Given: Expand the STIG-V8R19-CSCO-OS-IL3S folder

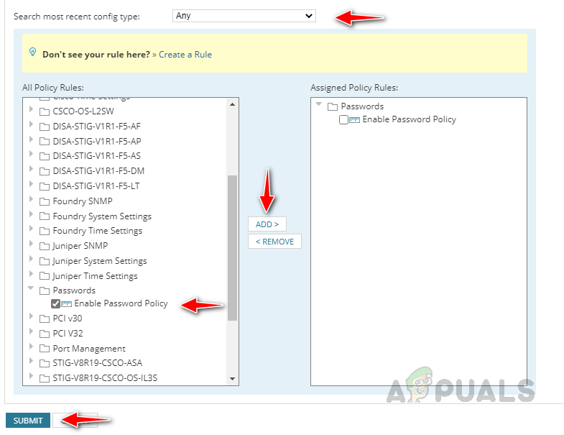Looking at the screenshot, I should coord(31,376).
